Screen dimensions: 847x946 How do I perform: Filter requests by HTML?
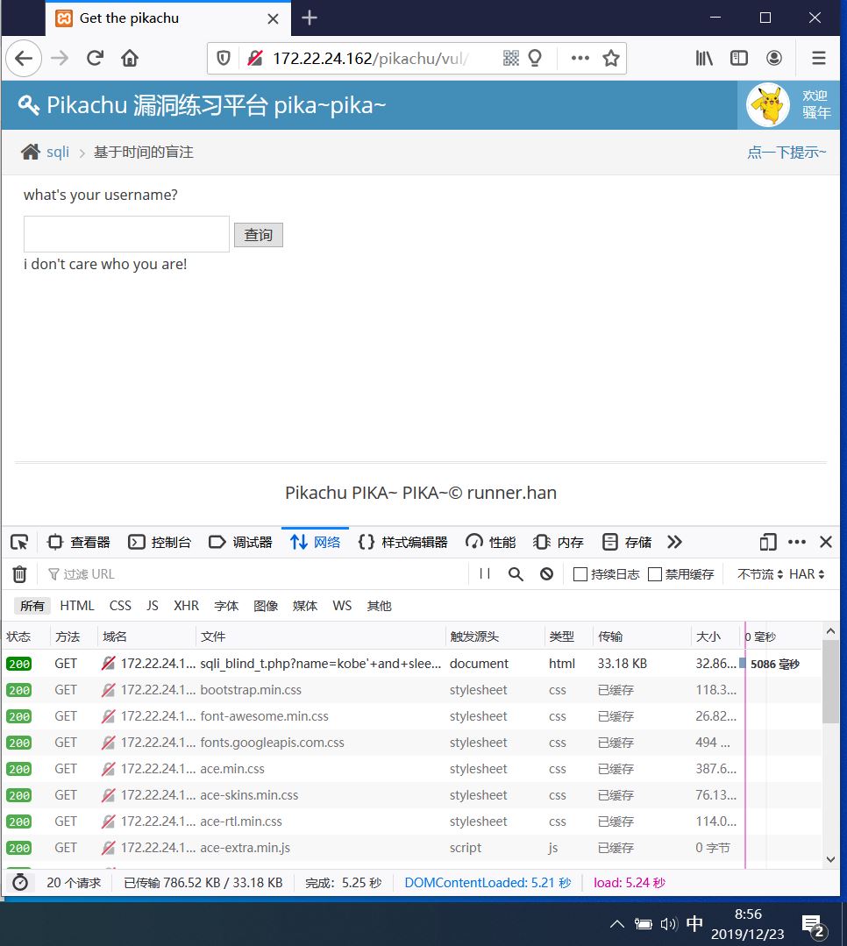pos(76,606)
